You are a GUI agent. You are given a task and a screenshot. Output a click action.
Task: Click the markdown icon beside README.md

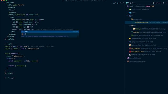pyautogui.click(x=130, y=55)
